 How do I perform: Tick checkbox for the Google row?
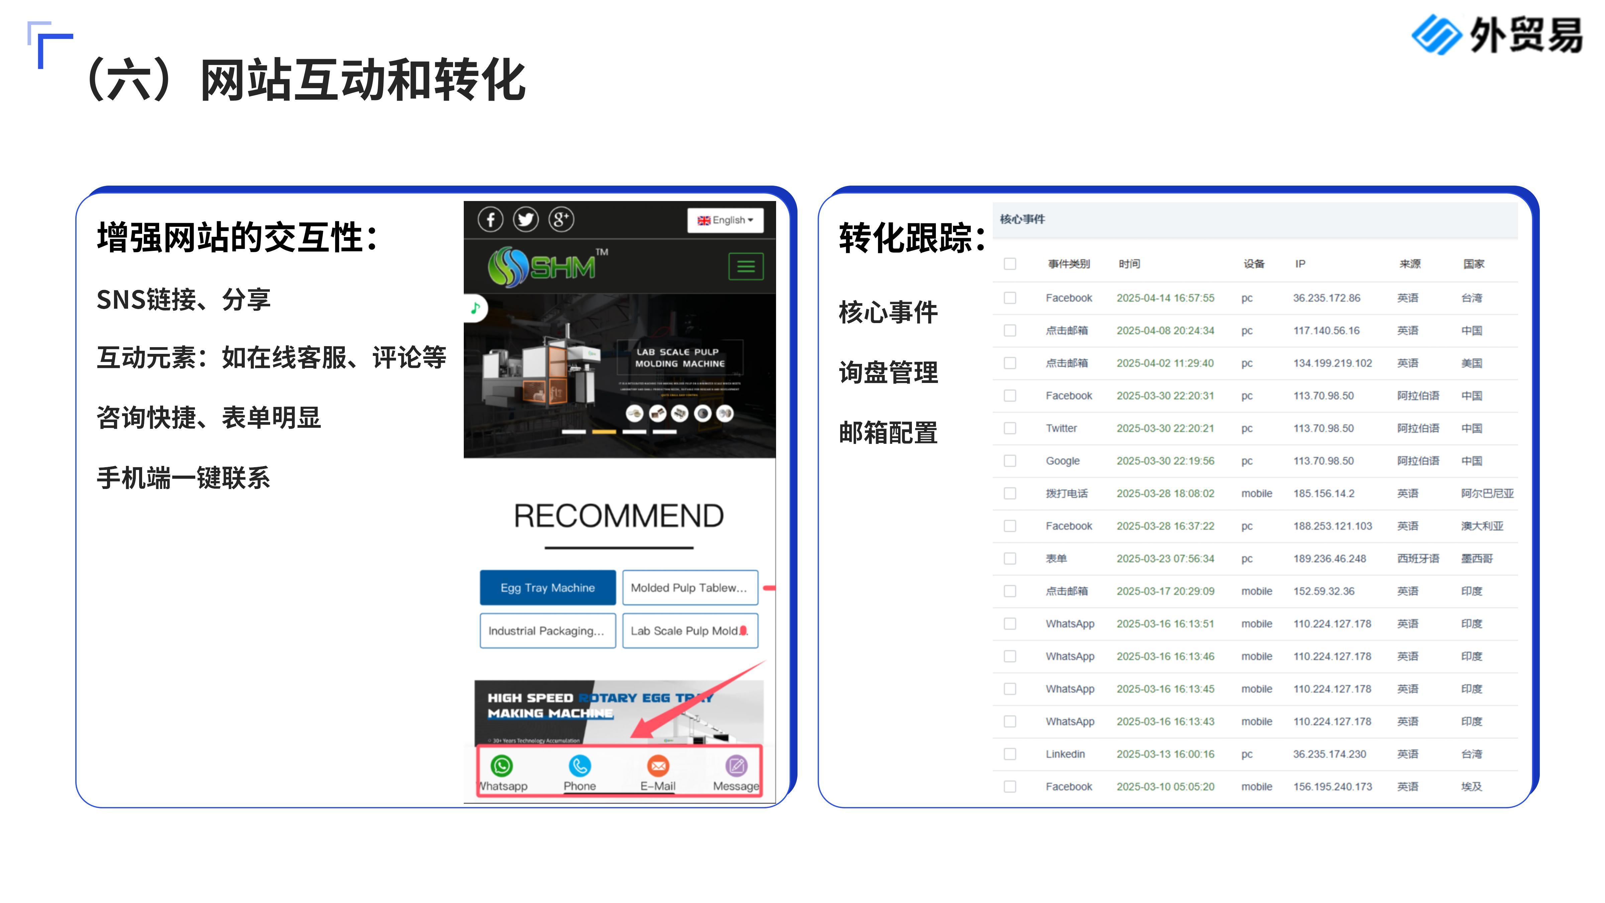coord(1010,461)
